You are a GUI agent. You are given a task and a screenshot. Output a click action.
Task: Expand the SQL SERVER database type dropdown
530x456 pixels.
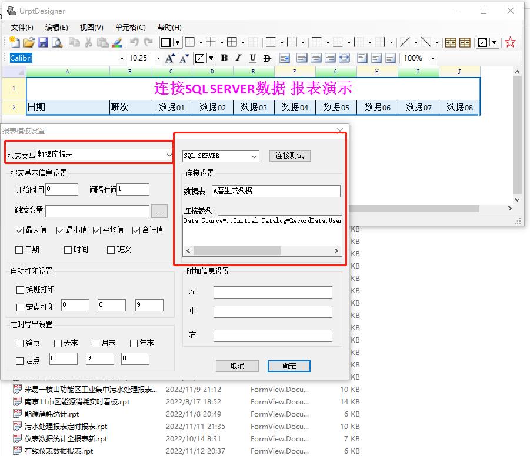254,156
